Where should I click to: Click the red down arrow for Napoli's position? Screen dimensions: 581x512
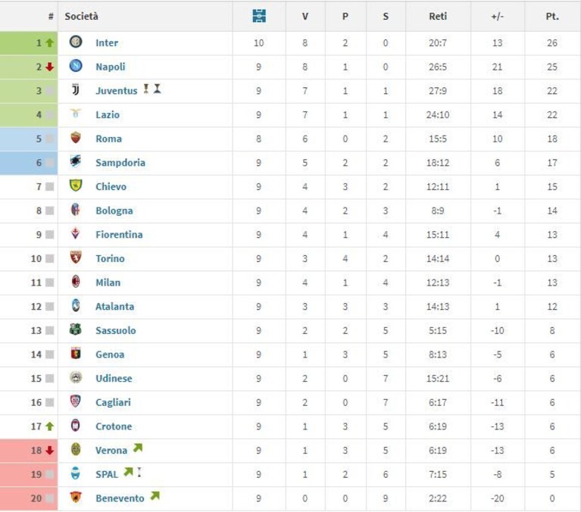(x=50, y=67)
